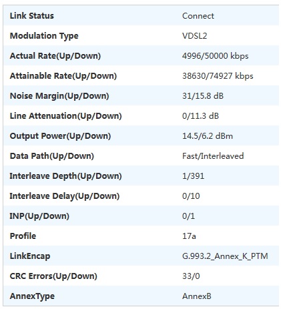This screenshot has width=281, height=309.
Task: Click the Noise Margin(Up/Down) label
Action: [59, 96]
